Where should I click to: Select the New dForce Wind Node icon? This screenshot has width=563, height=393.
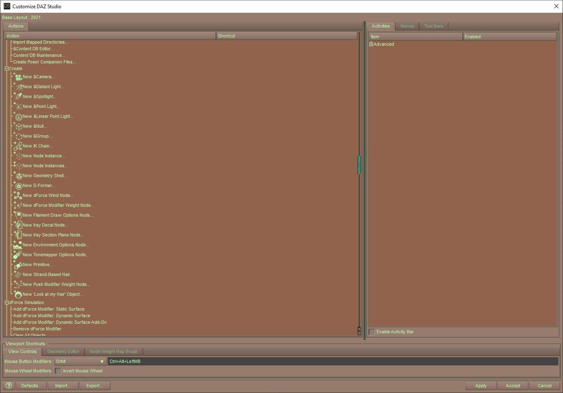click(x=18, y=195)
